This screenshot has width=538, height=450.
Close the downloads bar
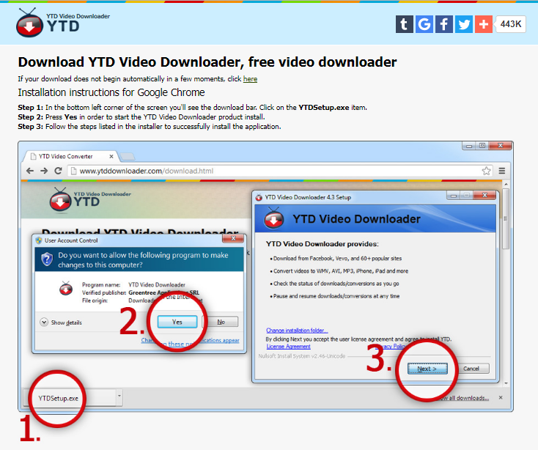click(501, 397)
